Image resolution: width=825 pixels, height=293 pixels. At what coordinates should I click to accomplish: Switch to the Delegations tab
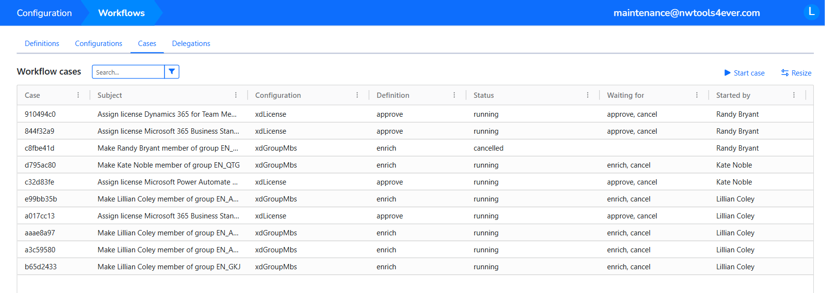click(191, 43)
